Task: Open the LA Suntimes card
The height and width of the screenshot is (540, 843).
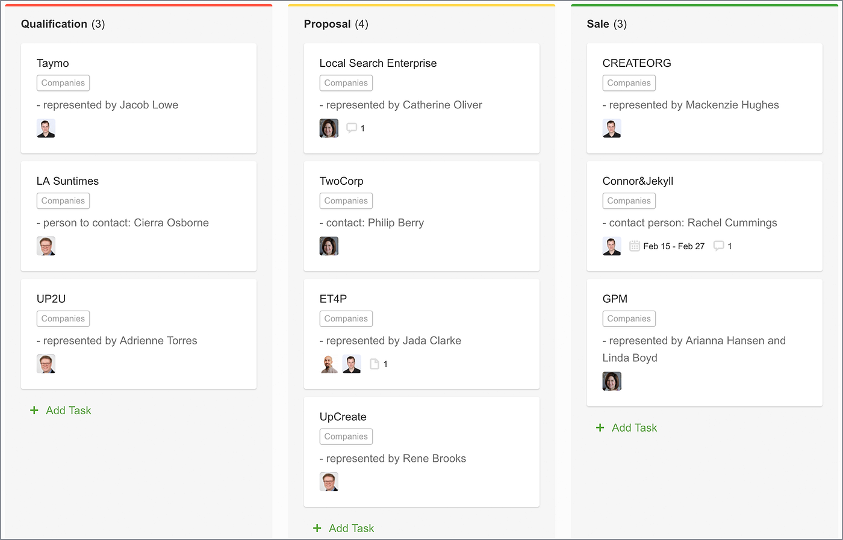Action: click(67, 181)
